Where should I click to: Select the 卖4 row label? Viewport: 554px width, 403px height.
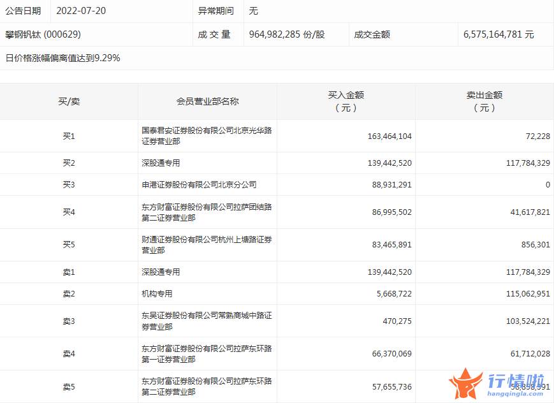pyautogui.click(x=69, y=353)
